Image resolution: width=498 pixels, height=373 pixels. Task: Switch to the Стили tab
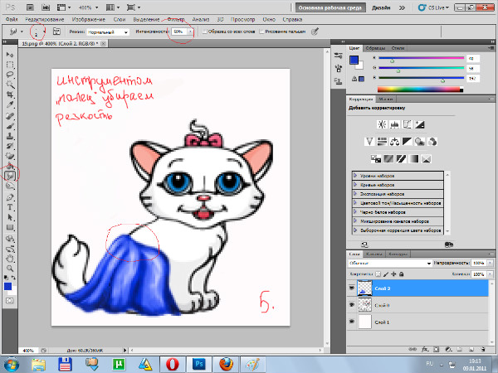tap(398, 48)
